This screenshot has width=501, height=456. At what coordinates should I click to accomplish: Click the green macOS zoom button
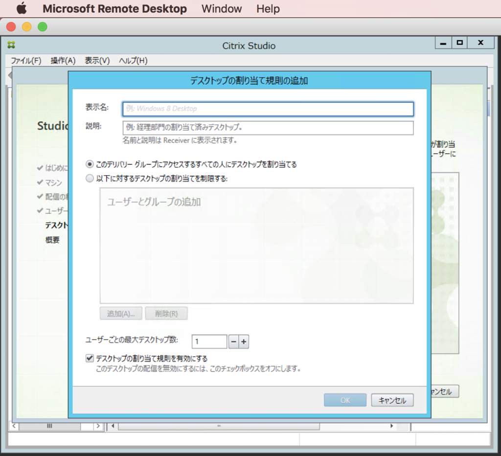point(43,27)
